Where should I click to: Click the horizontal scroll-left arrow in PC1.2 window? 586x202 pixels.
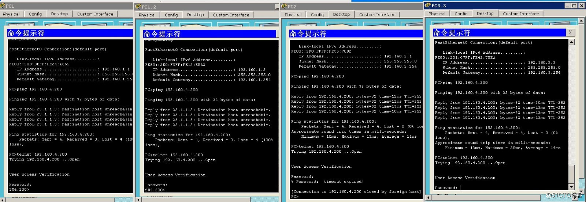tap(138, 199)
